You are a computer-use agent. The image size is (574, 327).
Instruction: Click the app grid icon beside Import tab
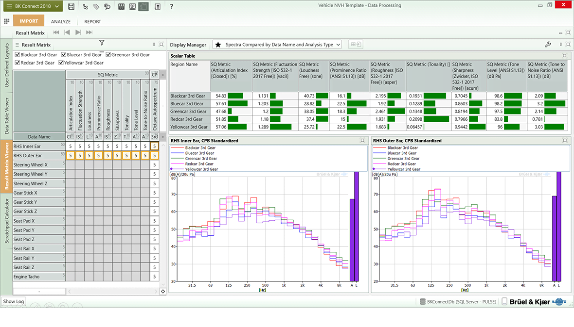tap(6, 21)
